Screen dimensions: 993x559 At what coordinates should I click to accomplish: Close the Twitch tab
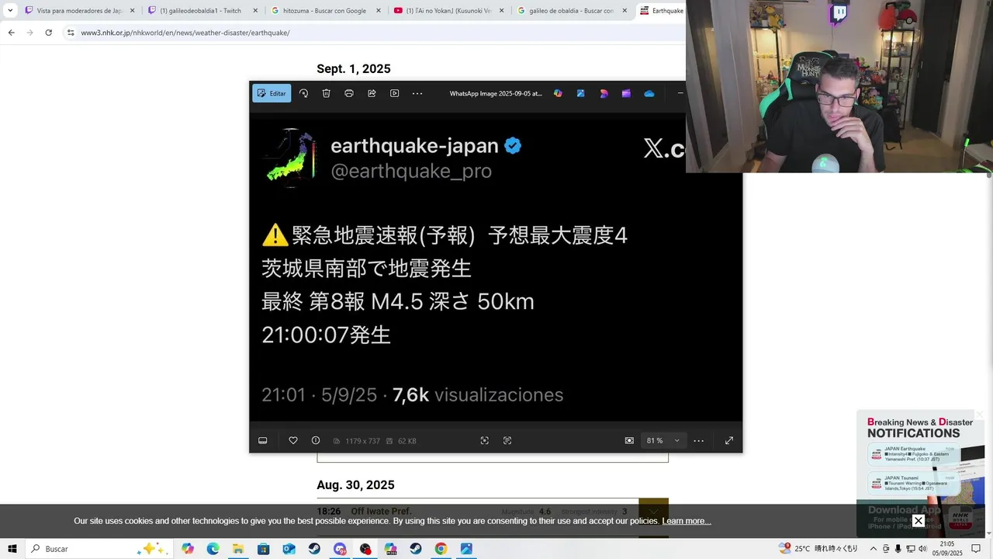coord(255,11)
